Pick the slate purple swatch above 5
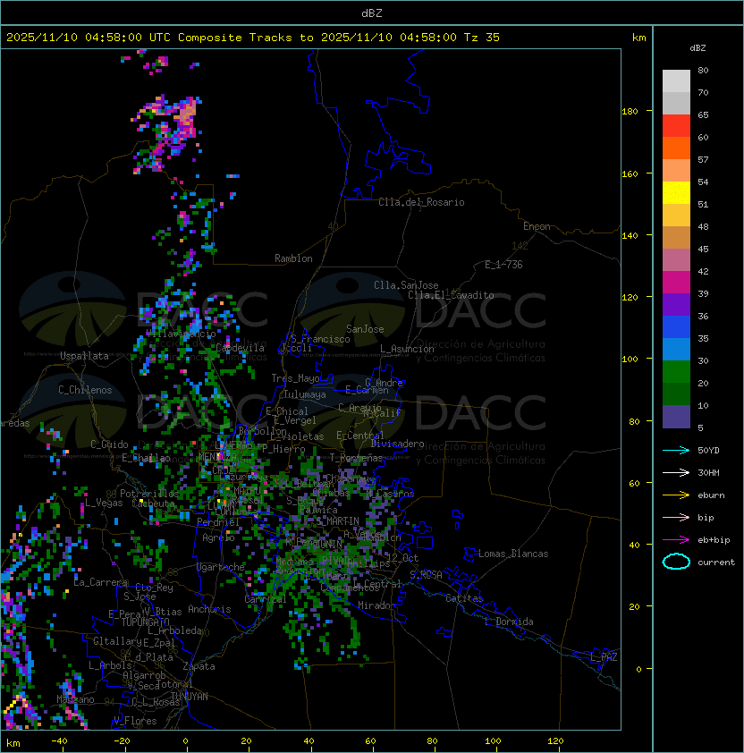This screenshot has height=753, width=744. point(676,417)
